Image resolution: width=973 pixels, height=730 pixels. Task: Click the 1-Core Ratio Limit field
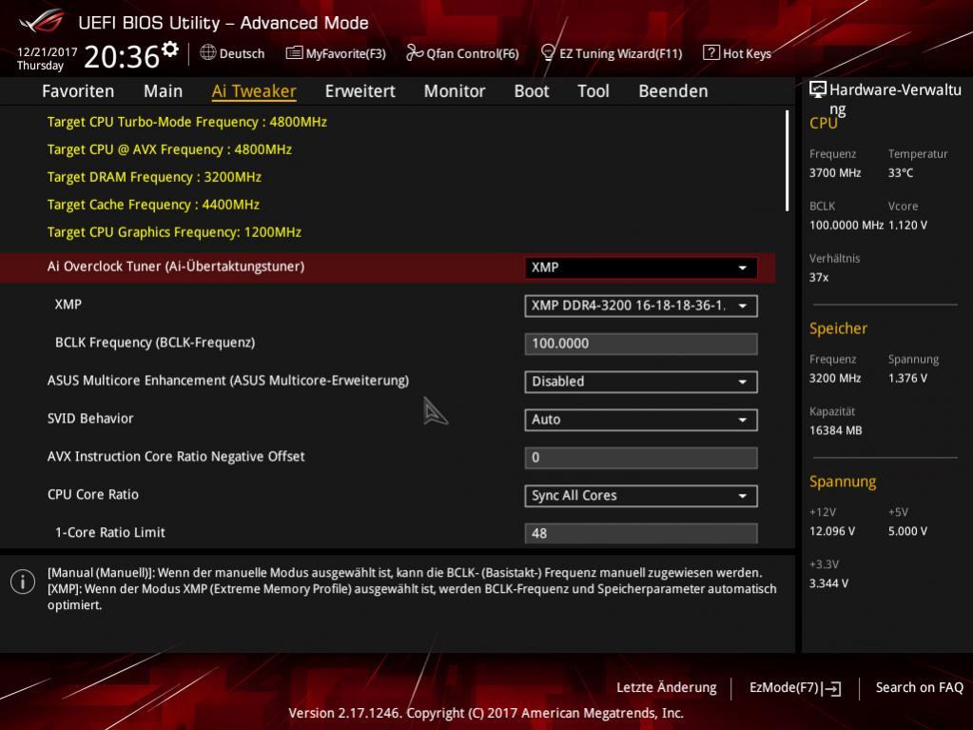pos(641,533)
